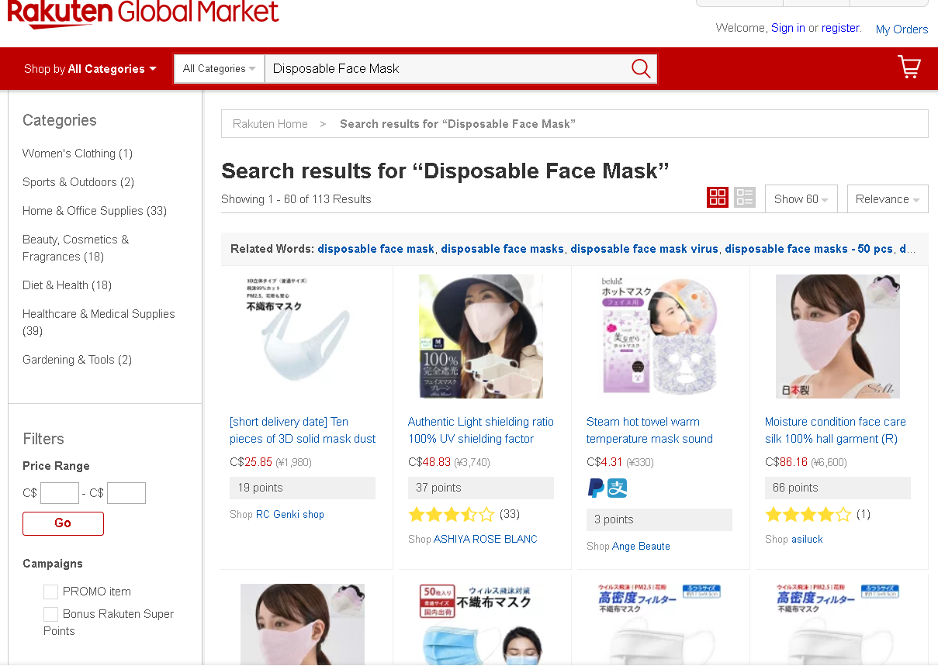The width and height of the screenshot is (938, 666).
Task: Open the shopping cart icon
Action: [x=909, y=67]
